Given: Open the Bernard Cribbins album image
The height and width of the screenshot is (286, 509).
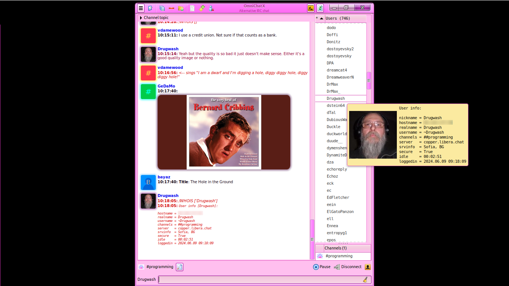Looking at the screenshot, I should [224, 132].
